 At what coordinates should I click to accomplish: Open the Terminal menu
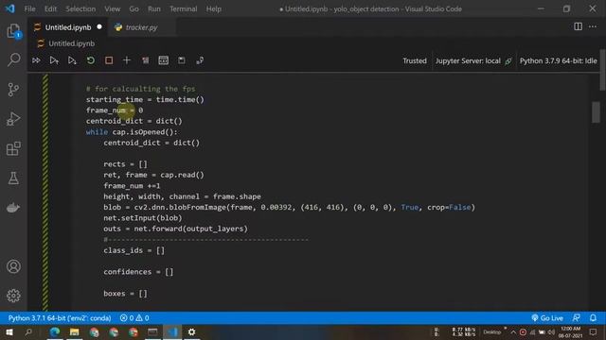click(x=183, y=8)
